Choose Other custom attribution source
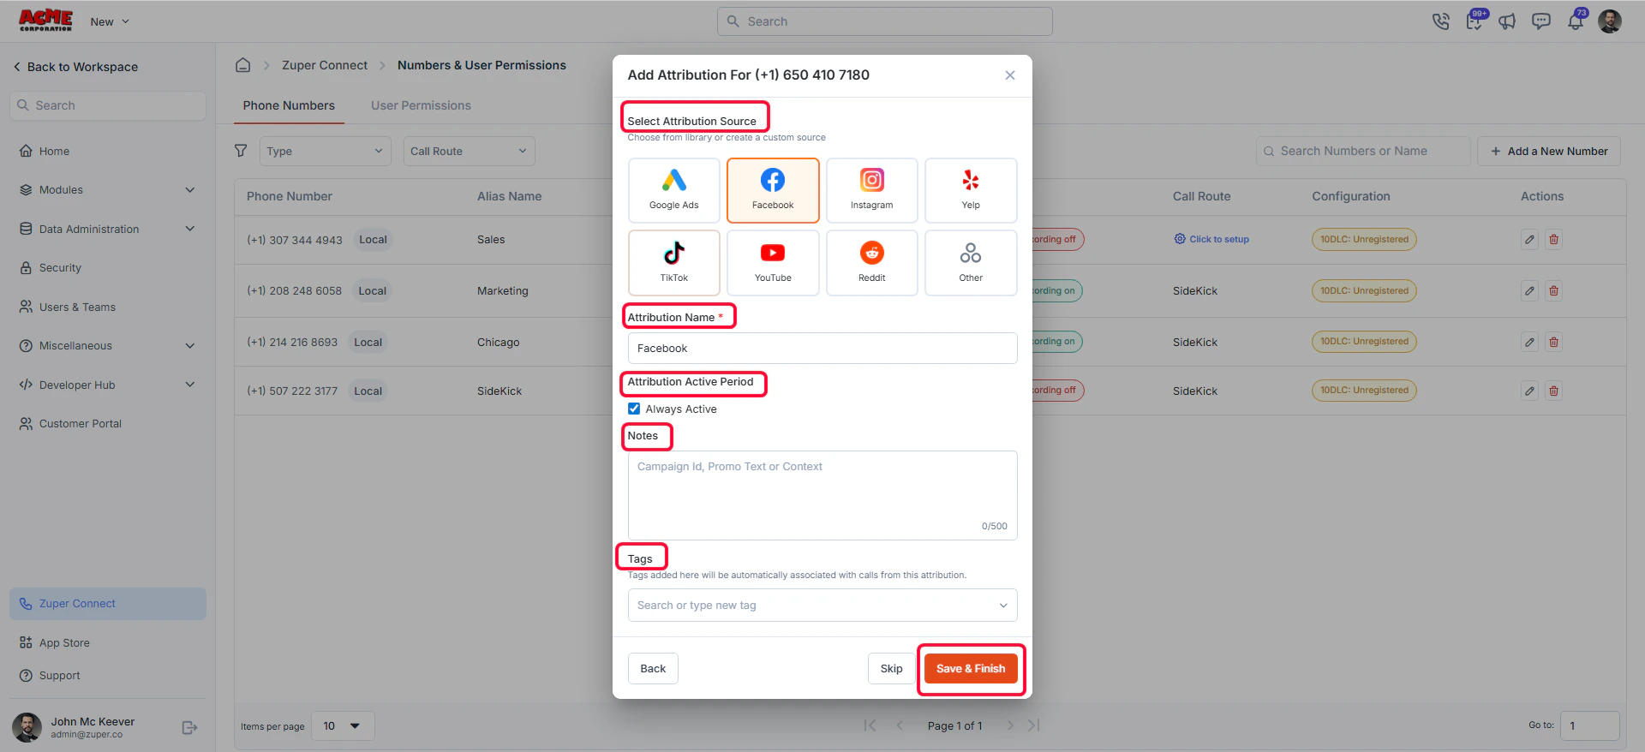This screenshot has width=1645, height=752. point(971,263)
